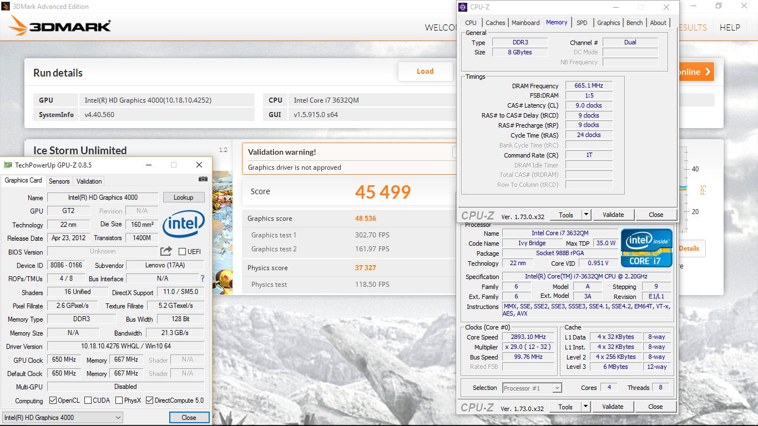Viewport: 758px width, 426px height.
Task: Click the Ice Storm Unlimited title
Action: tap(80, 150)
